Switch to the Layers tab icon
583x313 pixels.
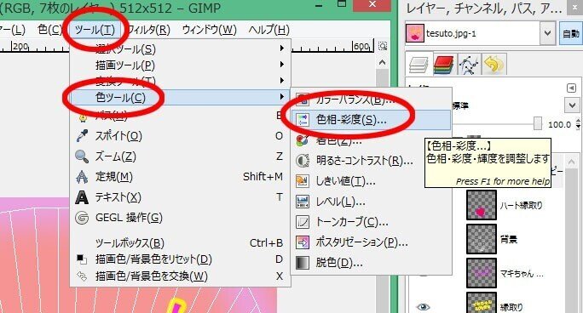tap(419, 65)
